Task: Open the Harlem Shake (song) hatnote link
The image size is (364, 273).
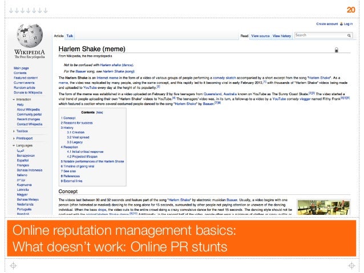Action: [x=119, y=71]
